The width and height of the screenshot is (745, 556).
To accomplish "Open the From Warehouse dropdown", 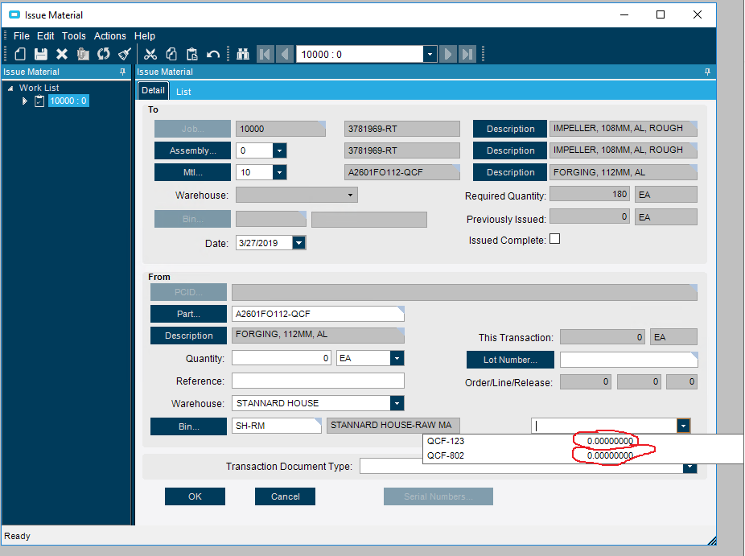I will 396,403.
